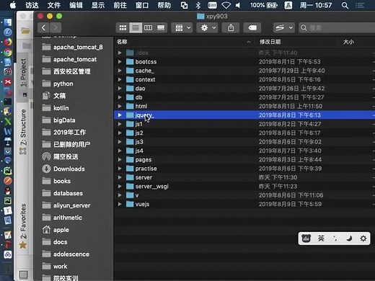Expand the server_wsgi folder triangle
Viewport: 375px width, 281px height.
pos(120,186)
